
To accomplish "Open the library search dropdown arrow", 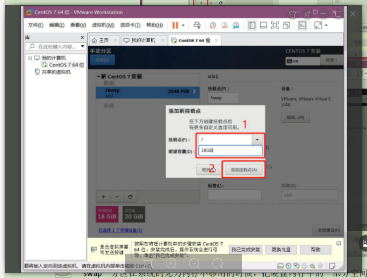I will (x=83, y=46).
